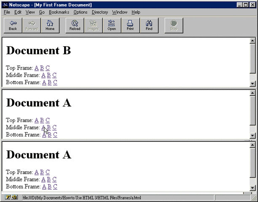Click the middle frame's scroll-down arrow
This screenshot has height=202, width=258.
pos(253,136)
